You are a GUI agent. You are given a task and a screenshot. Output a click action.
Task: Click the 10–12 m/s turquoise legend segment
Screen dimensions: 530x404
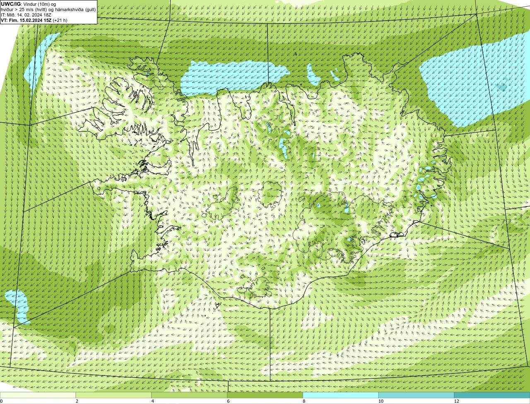coord(417,395)
